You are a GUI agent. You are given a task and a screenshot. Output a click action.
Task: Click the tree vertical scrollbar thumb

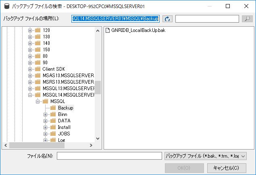[98, 87]
